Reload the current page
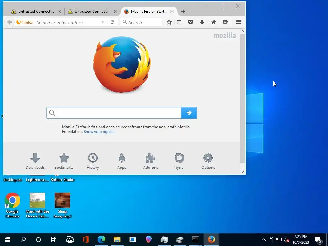This screenshot has height=246, width=328. pos(112,22)
